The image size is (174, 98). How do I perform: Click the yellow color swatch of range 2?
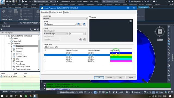click(x=121, y=55)
